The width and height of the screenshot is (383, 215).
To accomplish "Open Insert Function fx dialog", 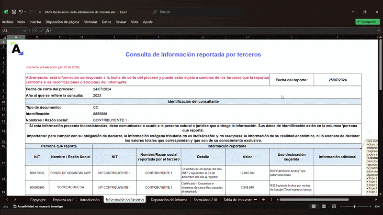I will tap(47, 31).
